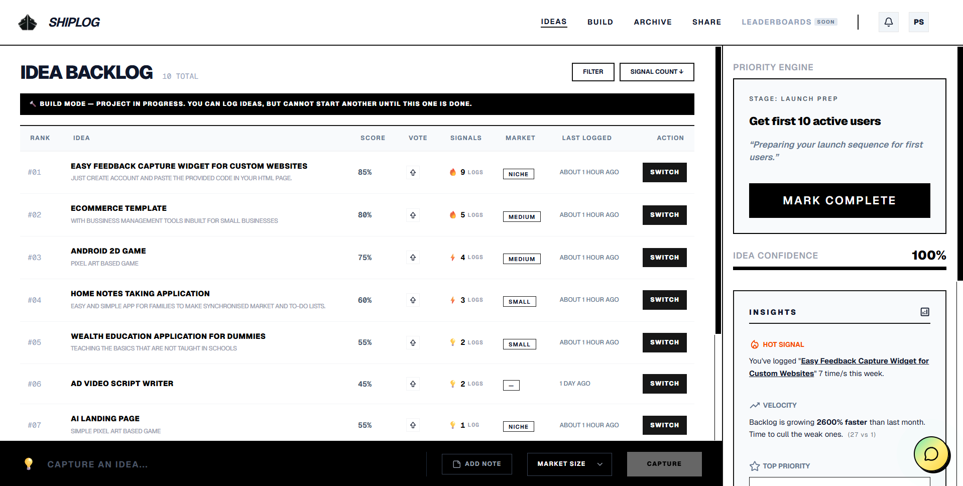
Task: Open the Easy Feedback Capture Widget link
Action: coord(864,361)
